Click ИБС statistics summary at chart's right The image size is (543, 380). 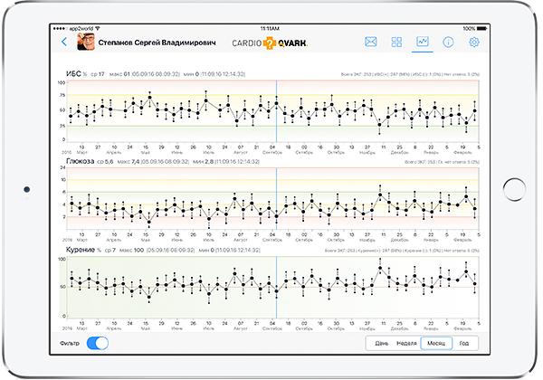point(410,74)
